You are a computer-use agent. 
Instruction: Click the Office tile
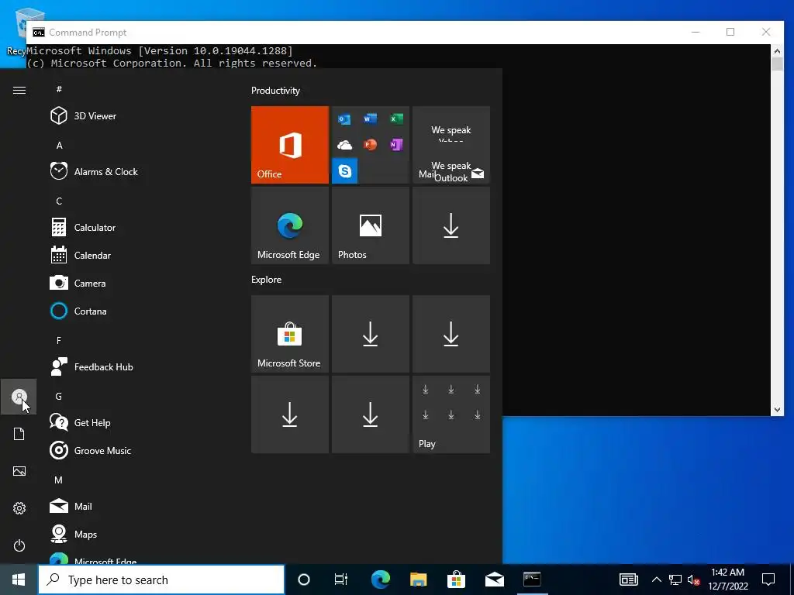290,145
